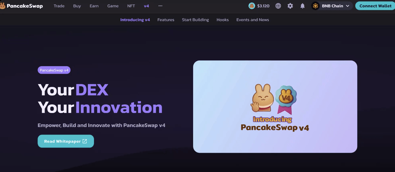This screenshot has height=172, width=395.
Task: Click the BNB Chain network logo
Action: tap(315, 6)
